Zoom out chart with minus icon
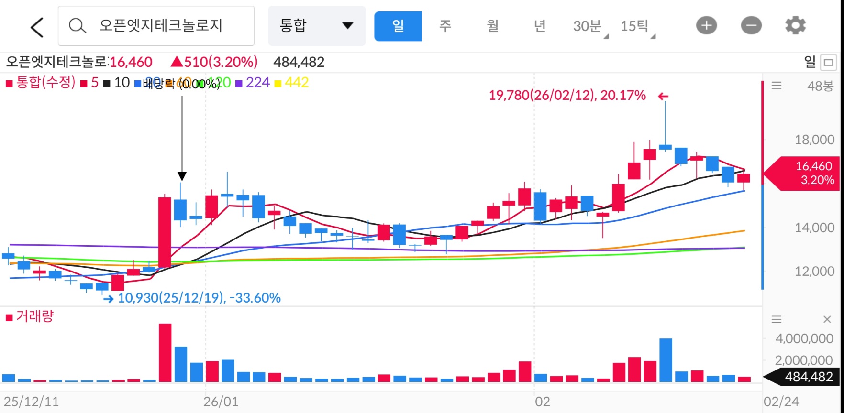Screen dimensions: 844x413 [x=751, y=25]
